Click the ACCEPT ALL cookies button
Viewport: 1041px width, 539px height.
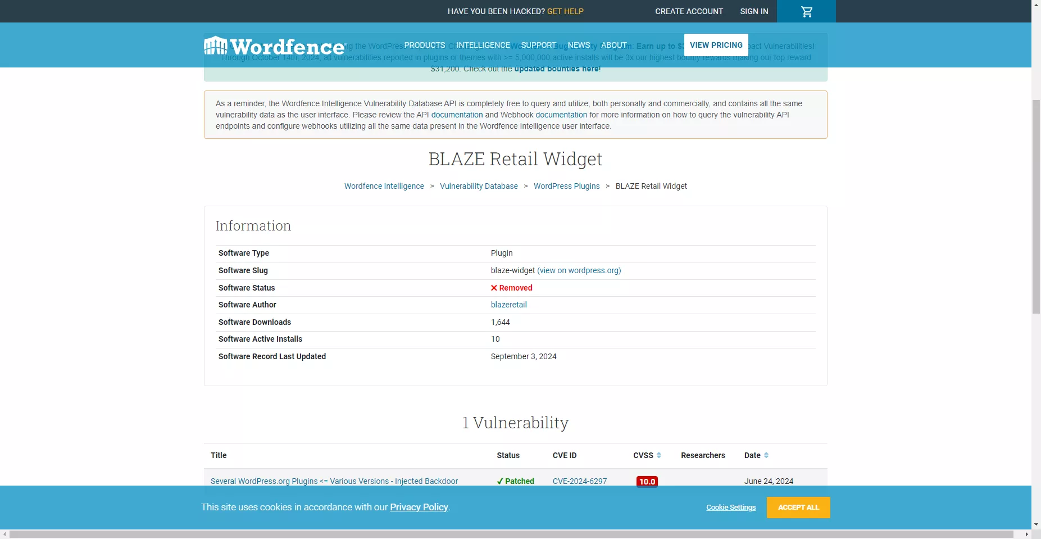[798, 508]
